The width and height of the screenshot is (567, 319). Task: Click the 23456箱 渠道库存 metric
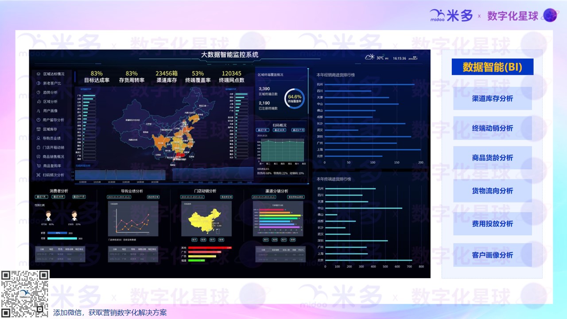pos(167,77)
